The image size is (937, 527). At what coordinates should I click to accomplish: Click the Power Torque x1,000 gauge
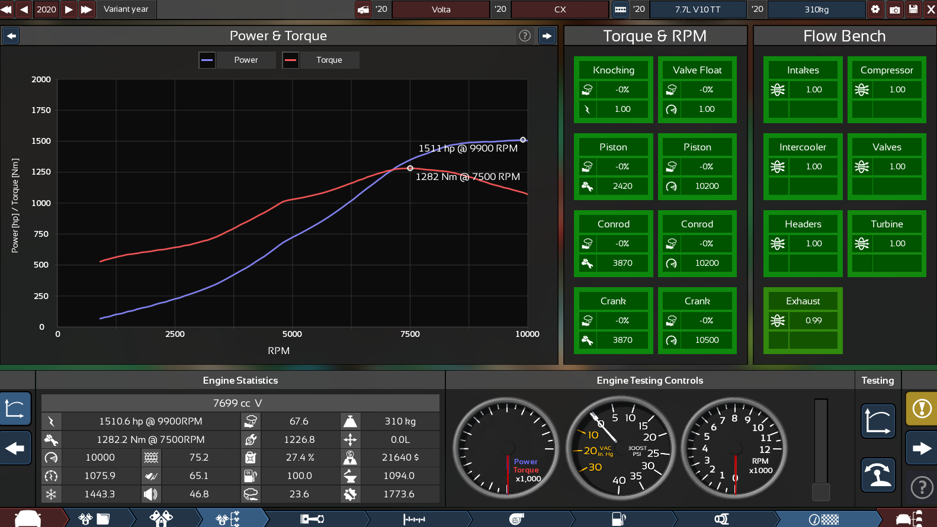pos(506,448)
